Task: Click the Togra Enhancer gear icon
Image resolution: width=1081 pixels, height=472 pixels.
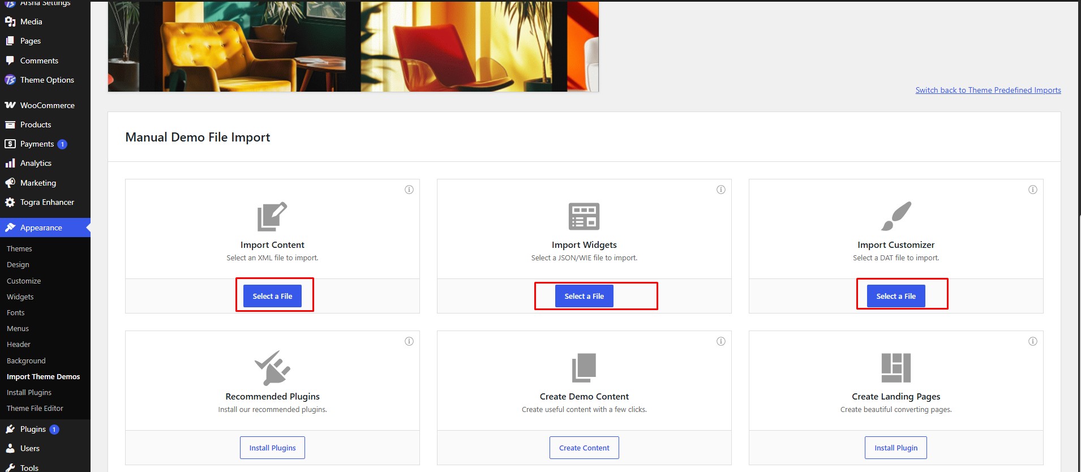Action: [x=10, y=202]
